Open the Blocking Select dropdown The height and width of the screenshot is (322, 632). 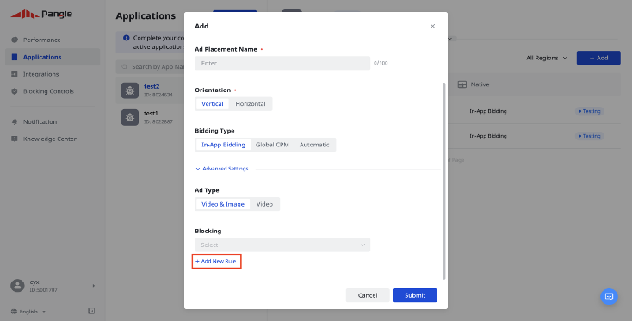point(282,245)
